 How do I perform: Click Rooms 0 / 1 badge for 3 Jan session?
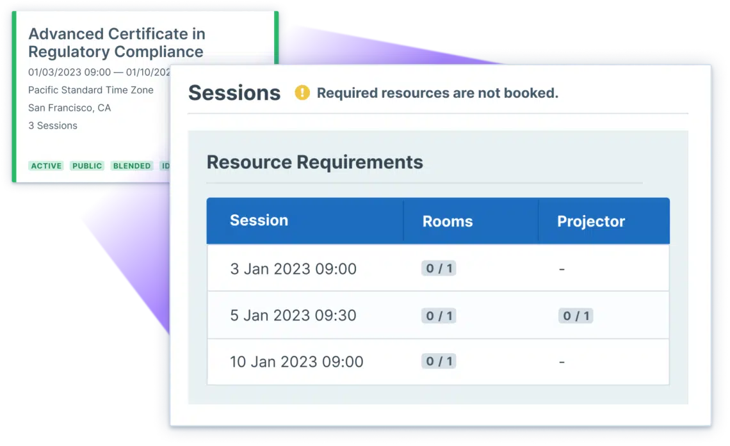coord(439,268)
